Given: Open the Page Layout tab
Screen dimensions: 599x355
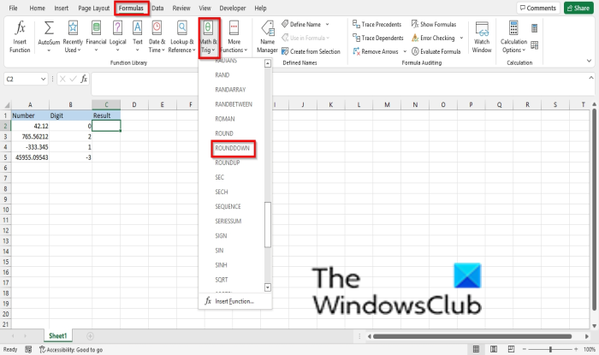Looking at the screenshot, I should tap(93, 8).
